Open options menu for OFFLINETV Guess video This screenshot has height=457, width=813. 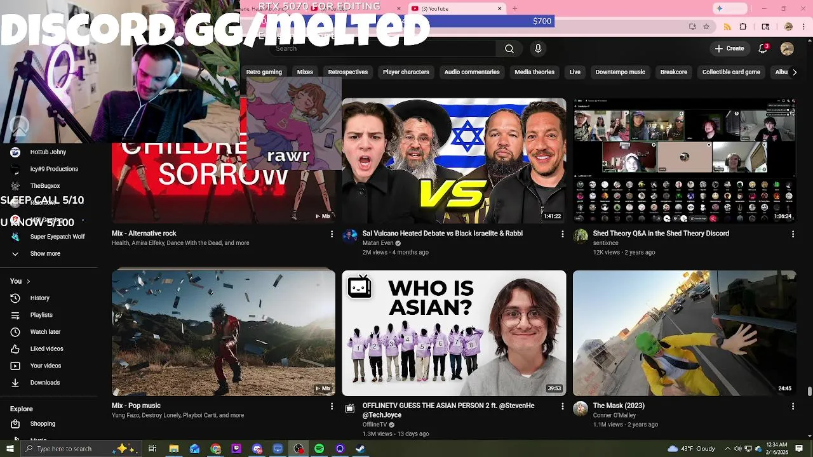(x=562, y=406)
